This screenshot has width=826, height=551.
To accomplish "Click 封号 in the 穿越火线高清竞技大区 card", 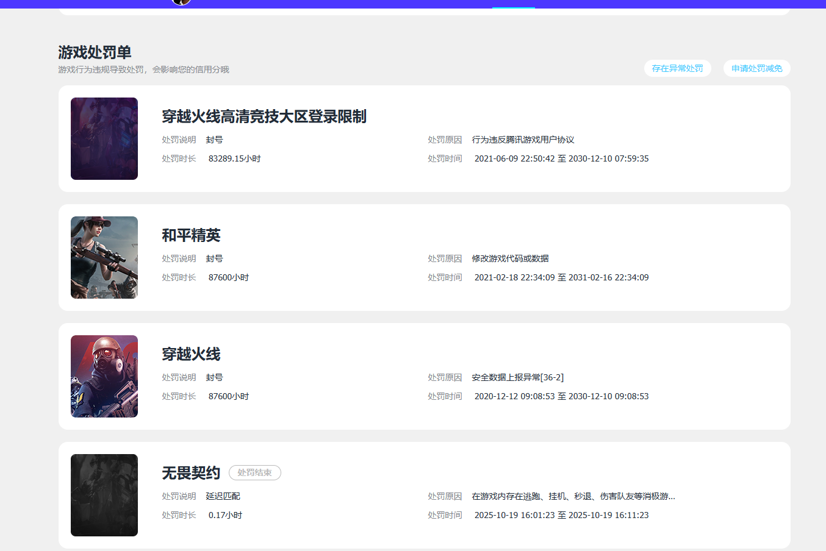I will pyautogui.click(x=214, y=140).
